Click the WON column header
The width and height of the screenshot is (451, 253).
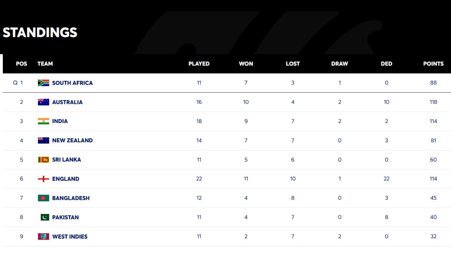pos(246,64)
